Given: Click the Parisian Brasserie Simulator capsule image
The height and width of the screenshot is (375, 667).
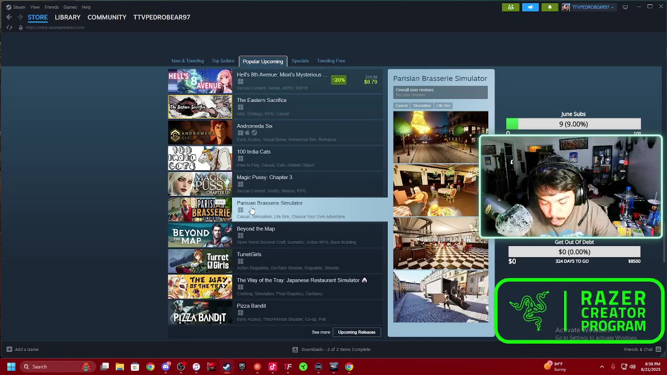Looking at the screenshot, I should (200, 210).
